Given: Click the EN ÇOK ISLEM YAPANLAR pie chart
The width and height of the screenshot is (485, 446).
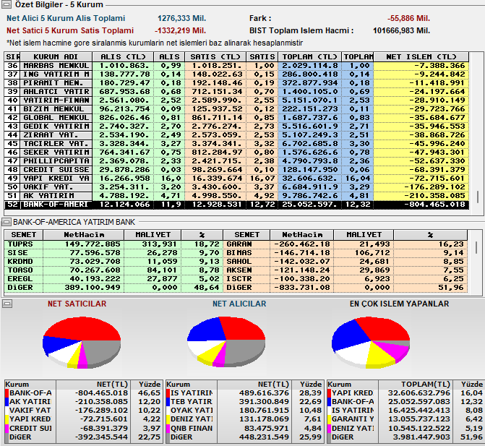Looking at the screenshot, I should (x=371, y=342).
